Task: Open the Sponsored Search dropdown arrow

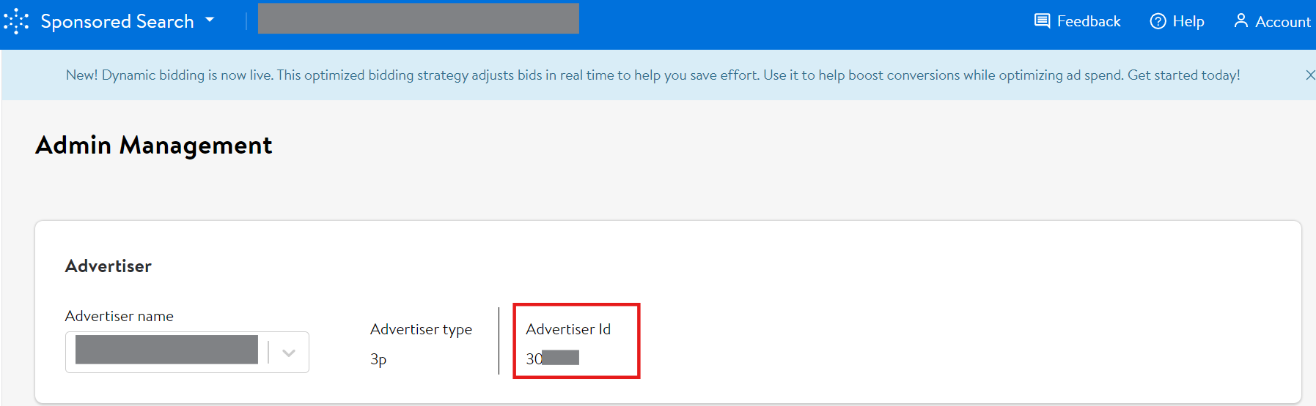Action: point(210,20)
